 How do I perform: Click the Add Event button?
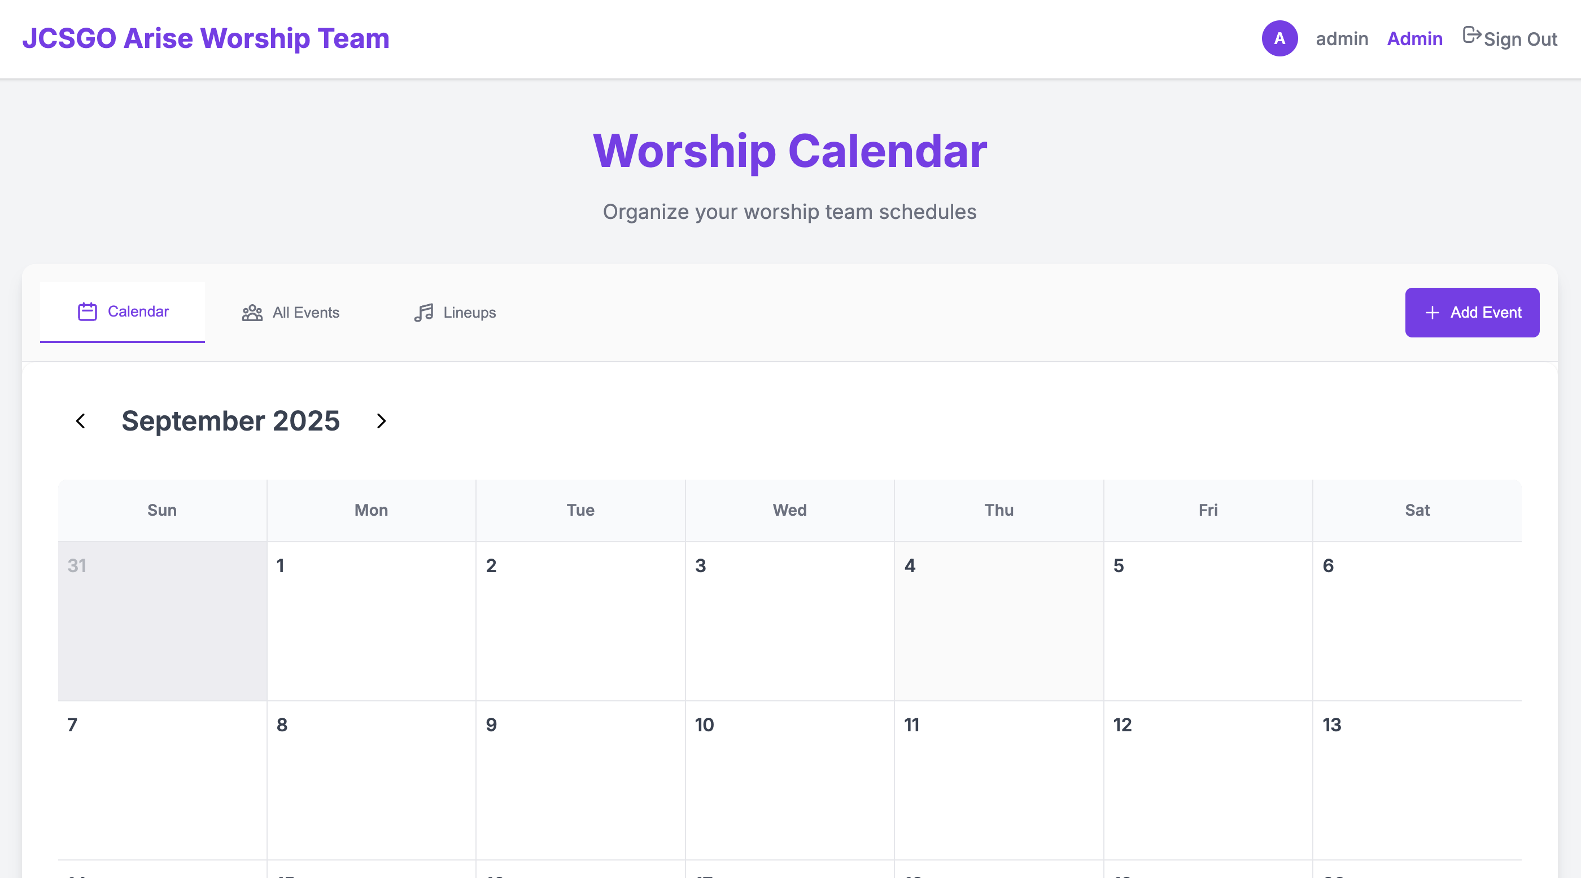(x=1473, y=313)
